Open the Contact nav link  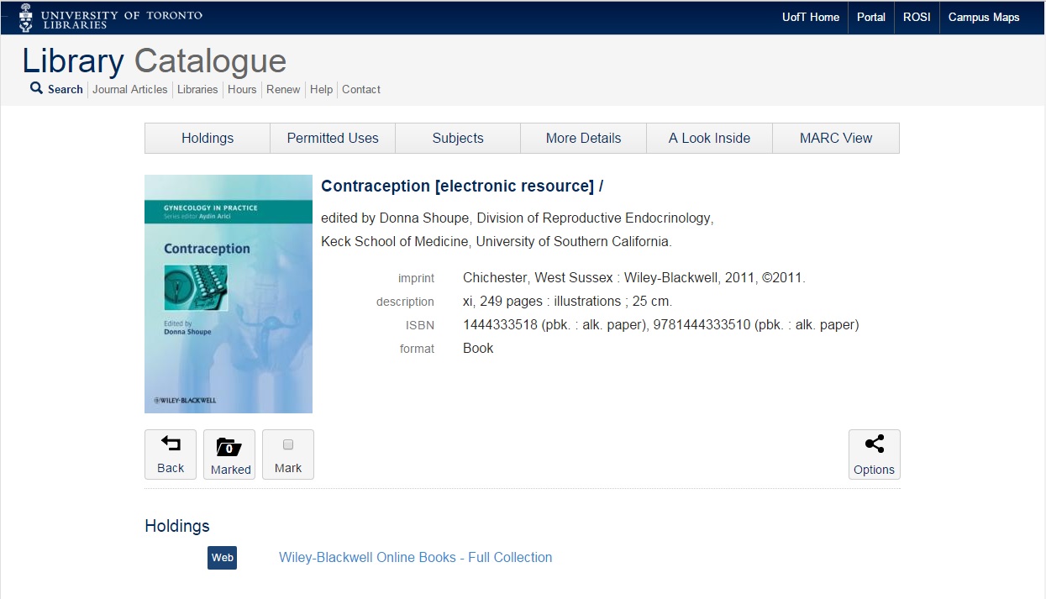coord(361,89)
